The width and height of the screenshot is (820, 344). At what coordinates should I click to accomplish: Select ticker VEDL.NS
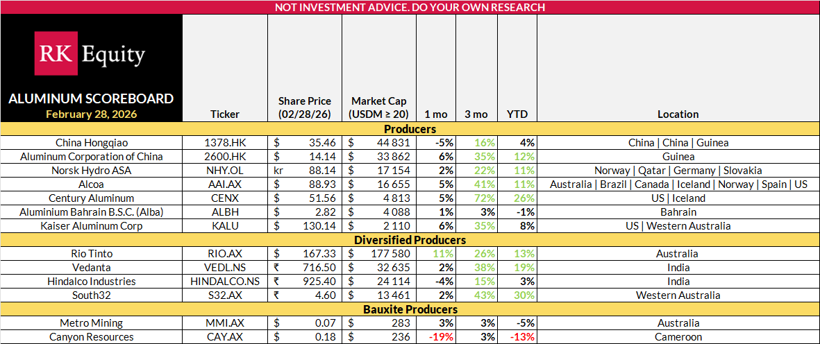[x=225, y=268]
